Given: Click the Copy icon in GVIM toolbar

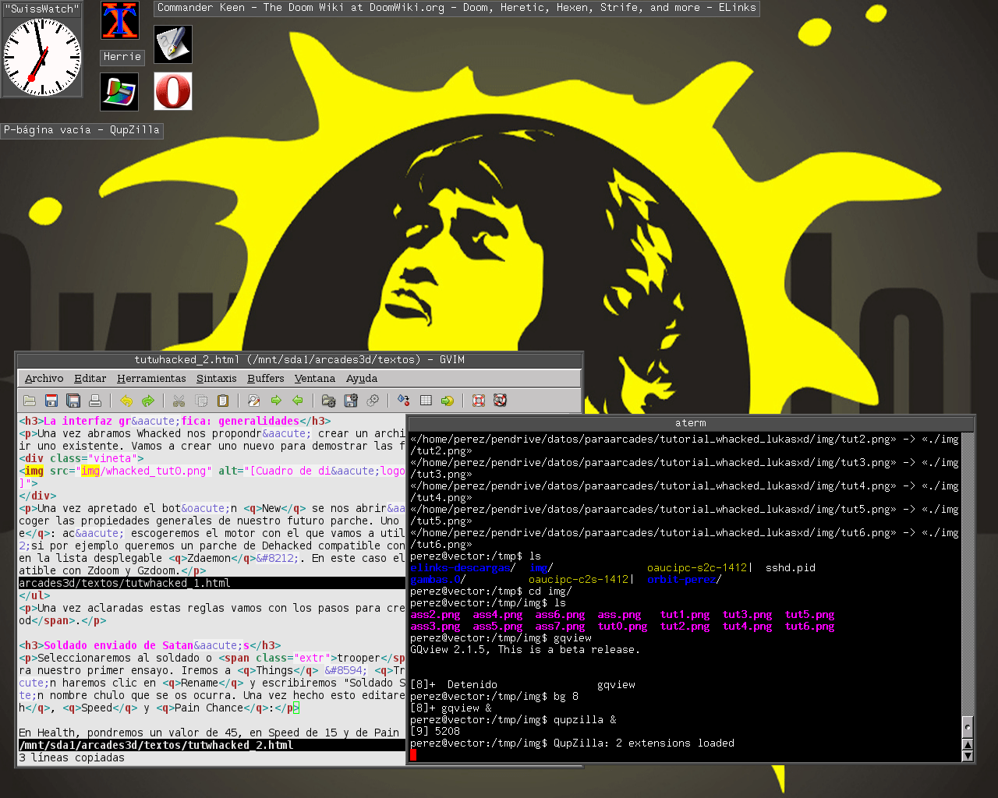Looking at the screenshot, I should 200,401.
